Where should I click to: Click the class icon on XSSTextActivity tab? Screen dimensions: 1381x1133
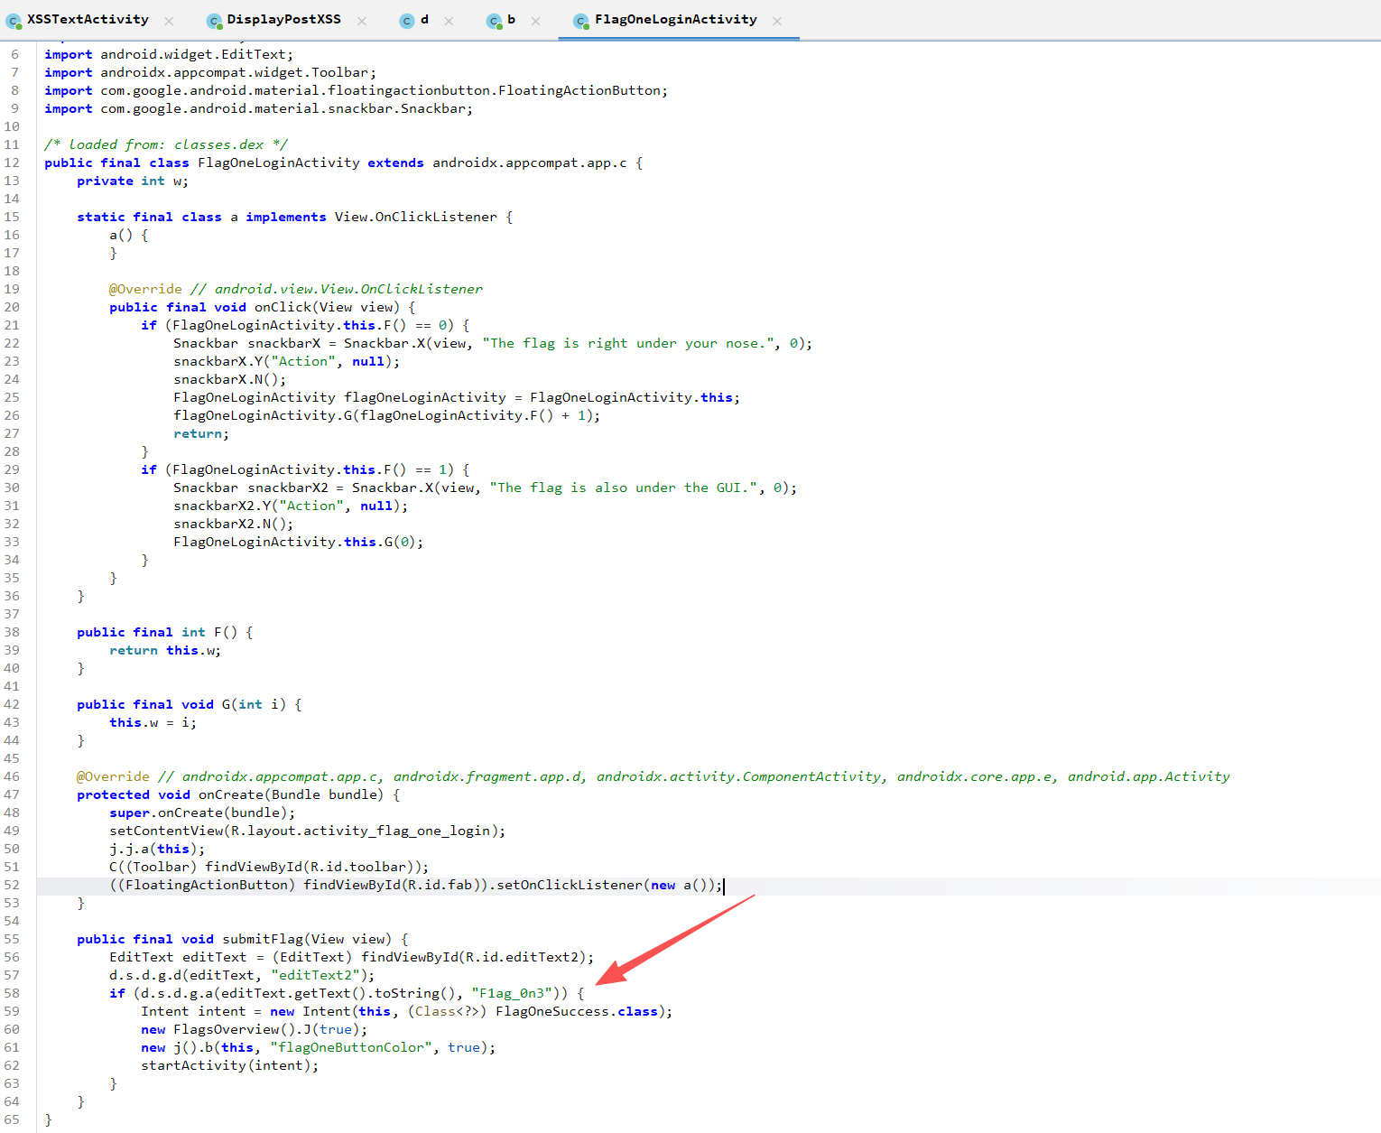(14, 21)
